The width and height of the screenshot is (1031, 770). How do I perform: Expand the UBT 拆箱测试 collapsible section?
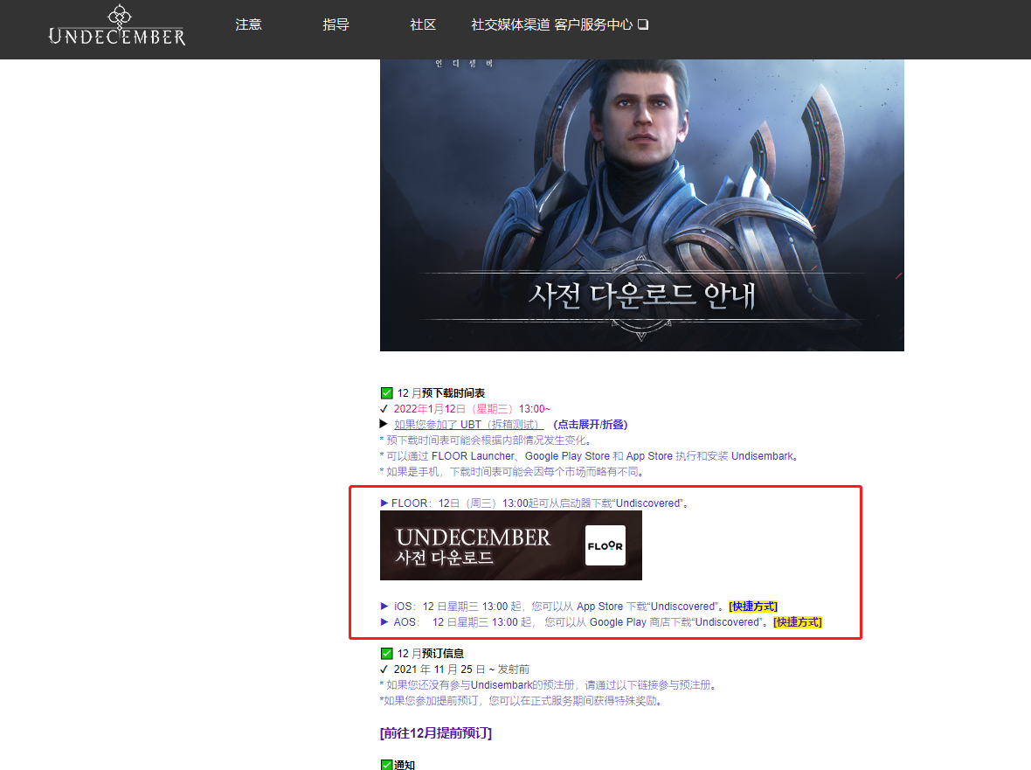pos(469,425)
